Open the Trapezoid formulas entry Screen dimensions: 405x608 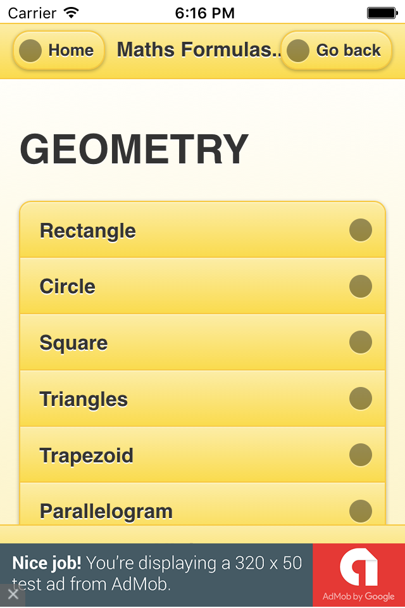tap(190, 455)
